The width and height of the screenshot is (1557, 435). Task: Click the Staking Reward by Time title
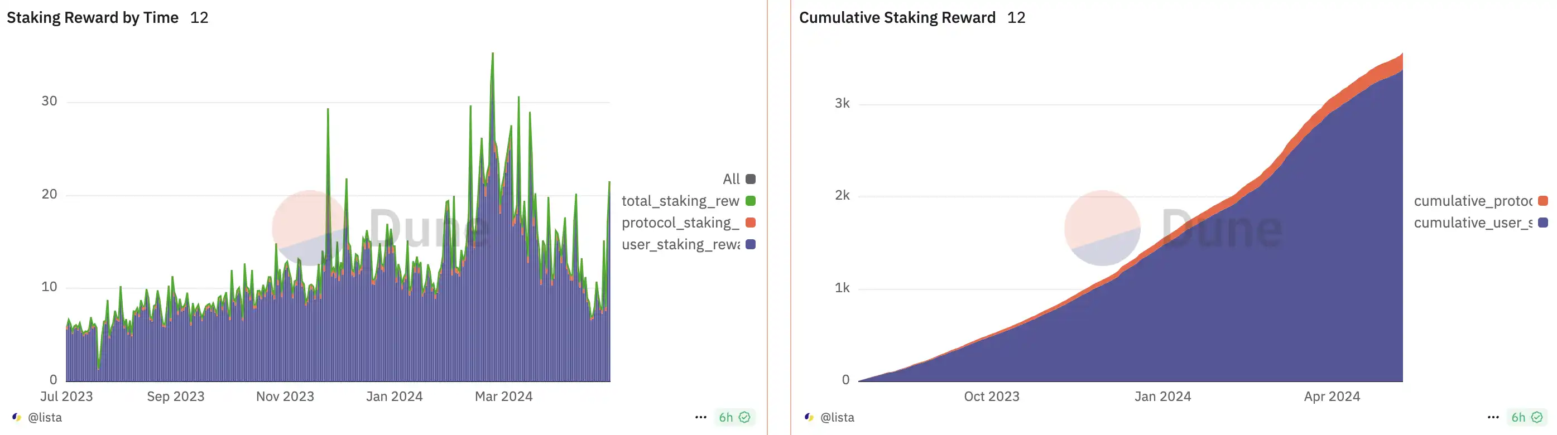point(93,17)
